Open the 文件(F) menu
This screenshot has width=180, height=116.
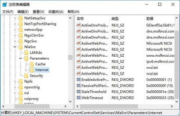click(x=8, y=12)
